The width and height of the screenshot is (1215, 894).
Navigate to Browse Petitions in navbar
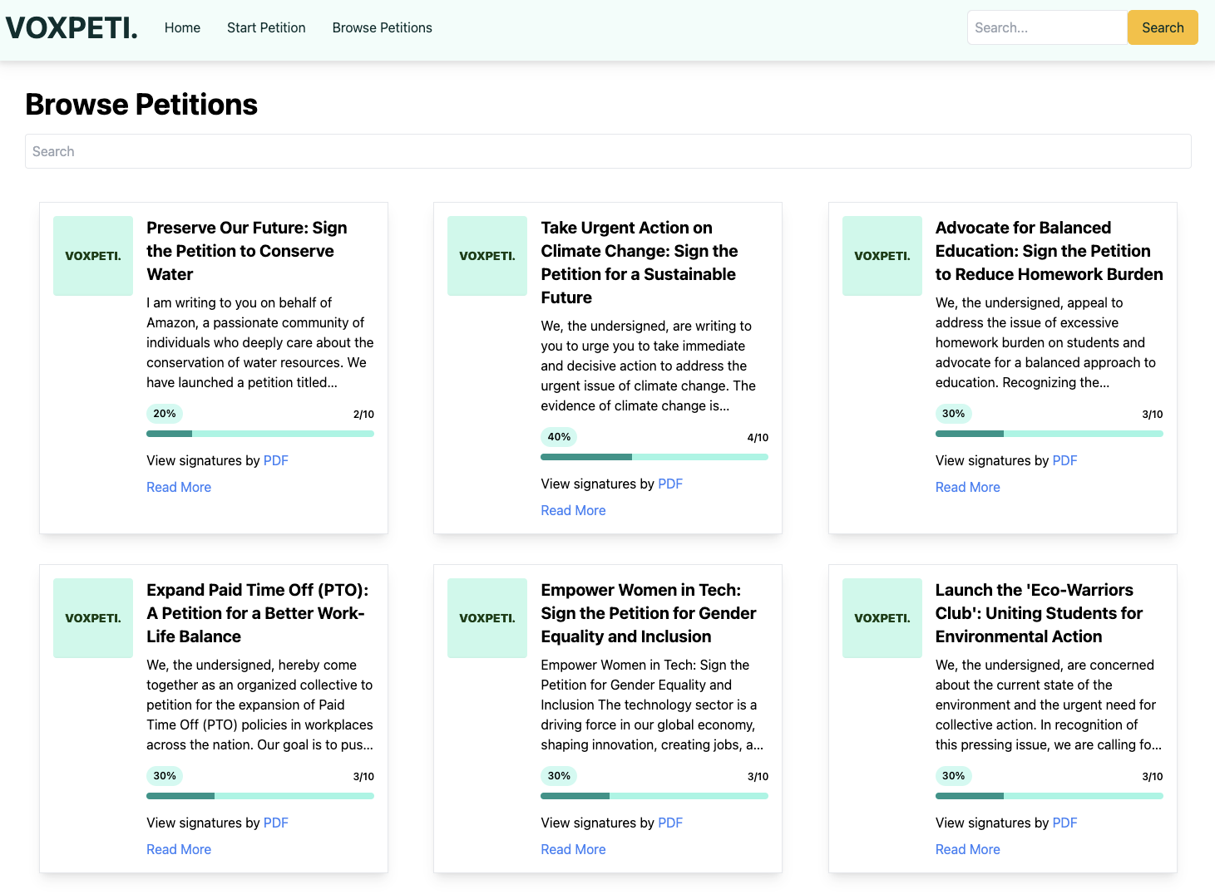click(x=382, y=28)
